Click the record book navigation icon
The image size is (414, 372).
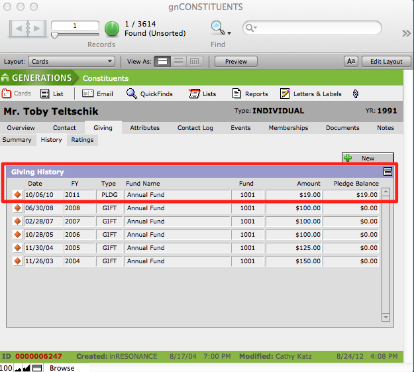click(27, 29)
